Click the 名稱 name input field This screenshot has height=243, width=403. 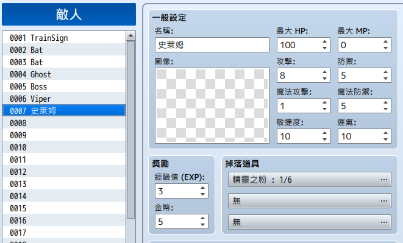coord(212,45)
